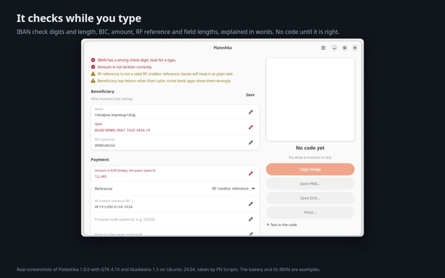Click the 'Beneficiary' section heading
Viewport: 445px width, 278px height.
[103, 91]
